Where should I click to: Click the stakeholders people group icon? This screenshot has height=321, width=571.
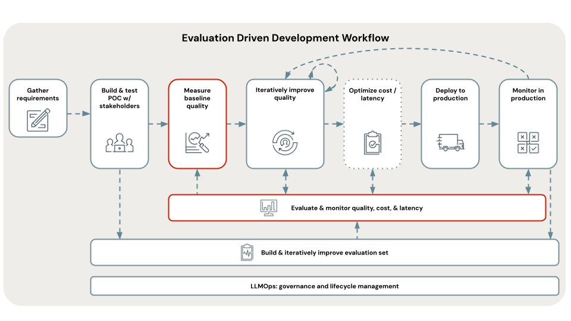120,143
